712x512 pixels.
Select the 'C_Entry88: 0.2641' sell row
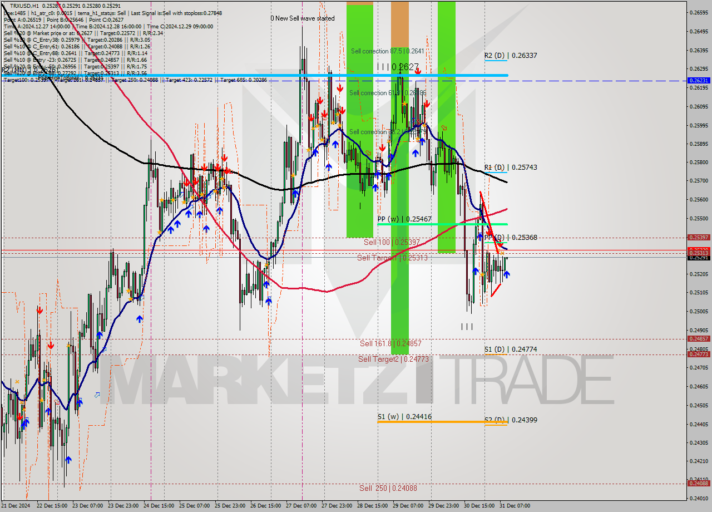(x=75, y=53)
